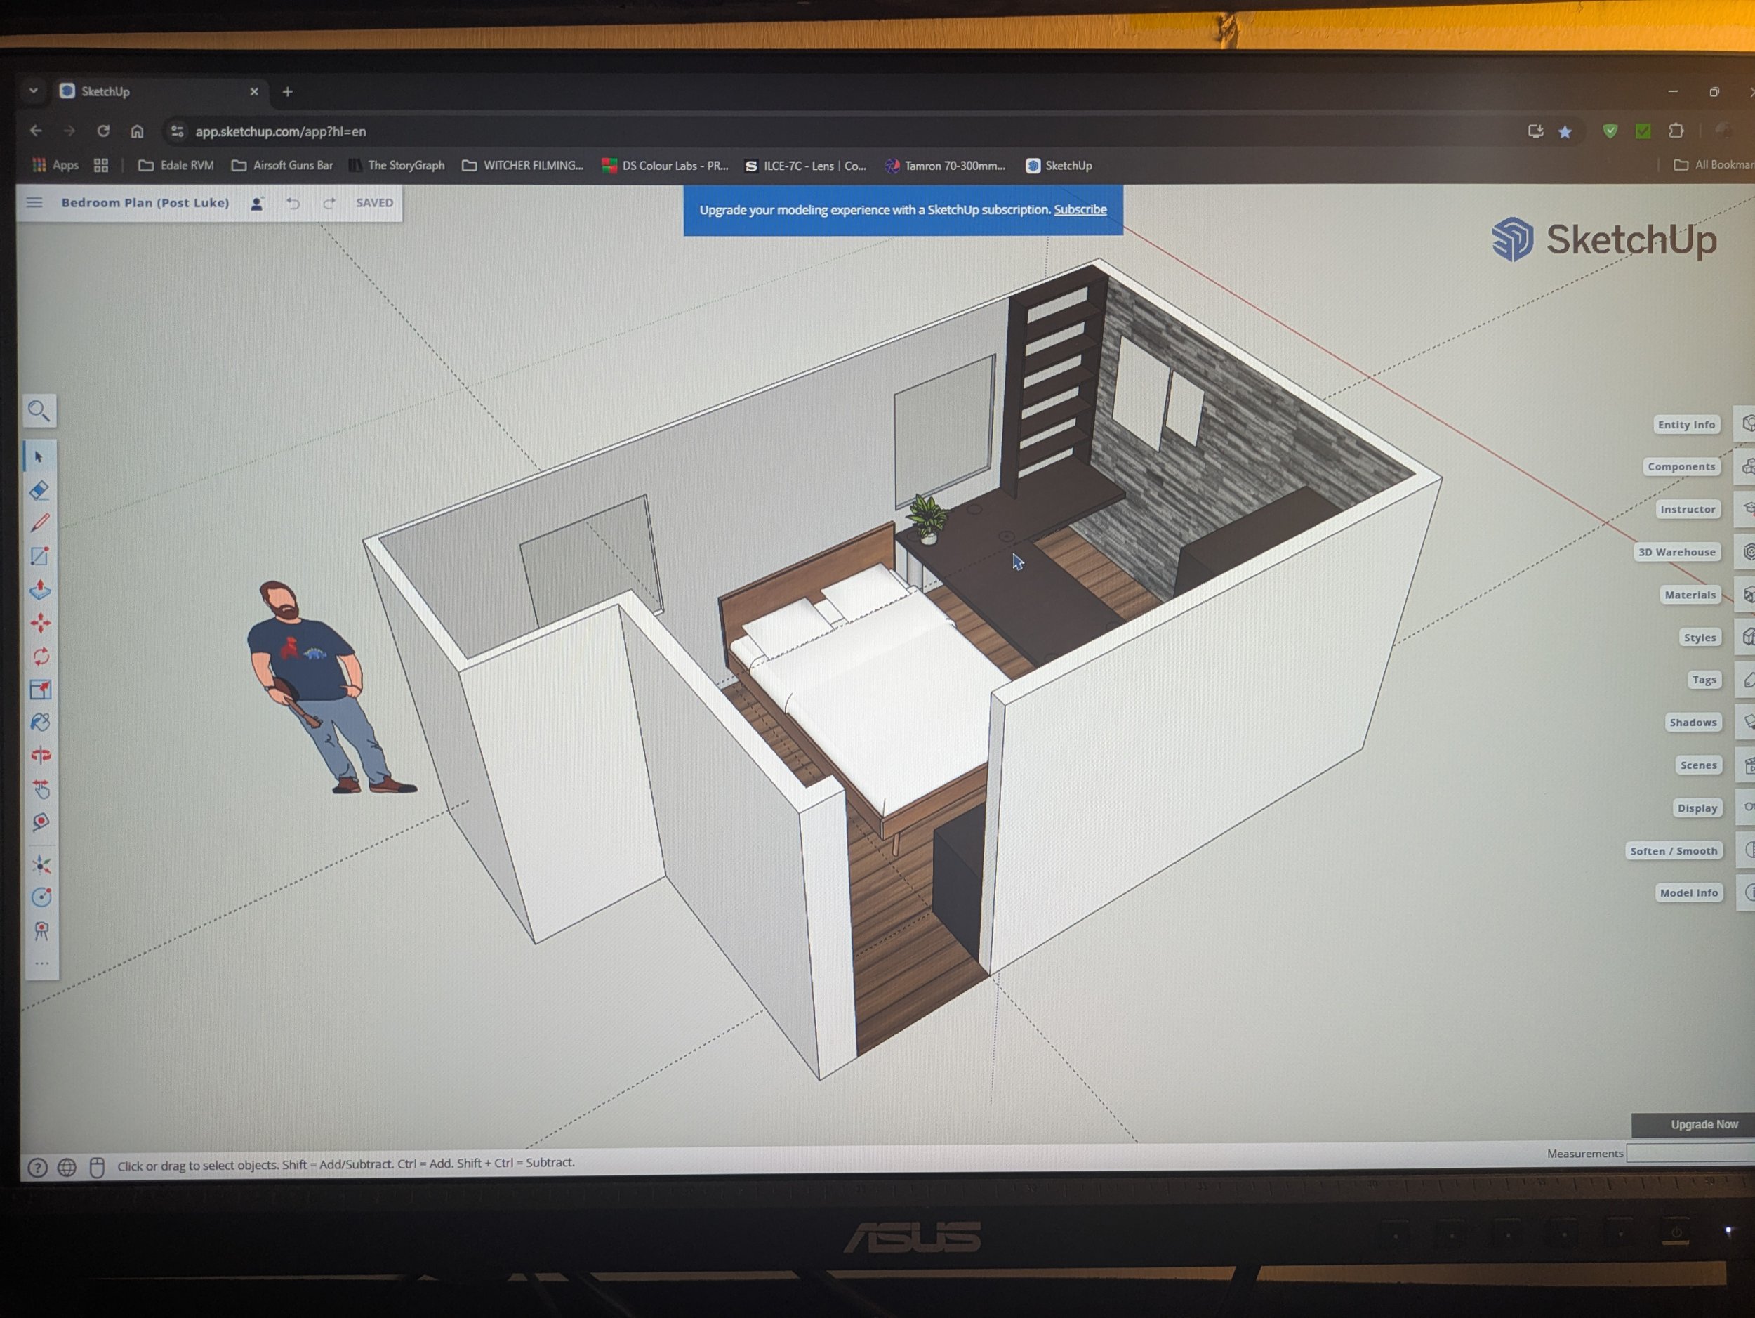Select the Pencil line tool
Viewport: 1755px width, 1318px height.
(x=40, y=523)
